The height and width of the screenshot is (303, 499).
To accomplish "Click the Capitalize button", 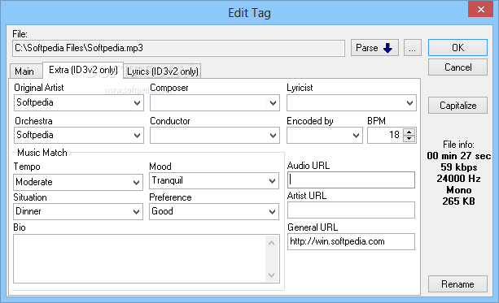I will pyautogui.click(x=457, y=105).
